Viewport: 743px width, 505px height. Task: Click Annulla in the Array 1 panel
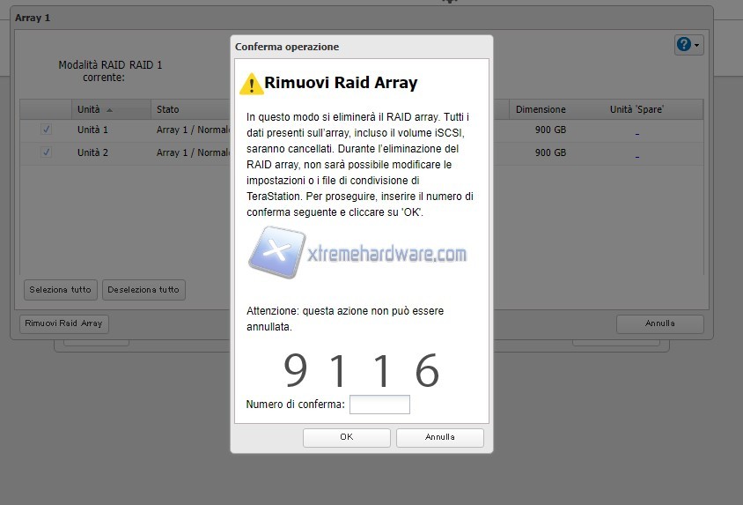click(659, 323)
